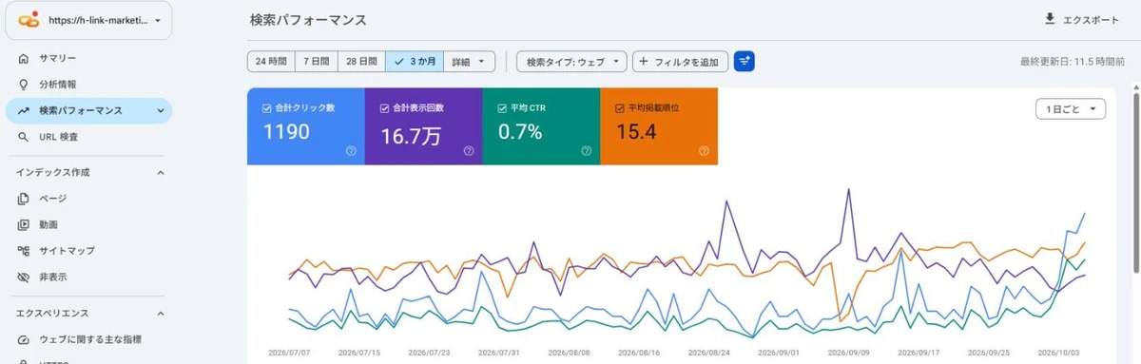Image resolution: width=1141 pixels, height=364 pixels.
Task: Click the フィルタを追加 button
Action: coord(680,62)
